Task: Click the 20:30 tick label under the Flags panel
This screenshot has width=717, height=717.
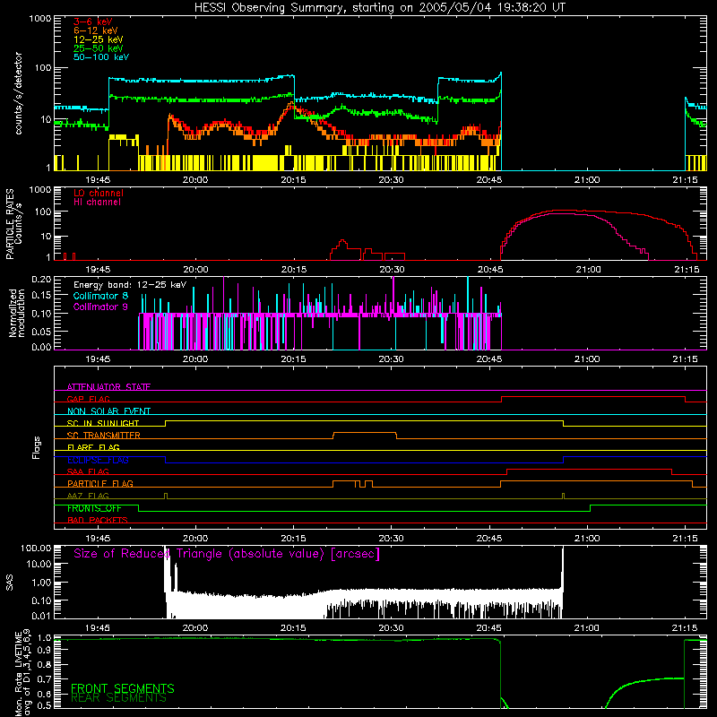Action: [x=391, y=539]
